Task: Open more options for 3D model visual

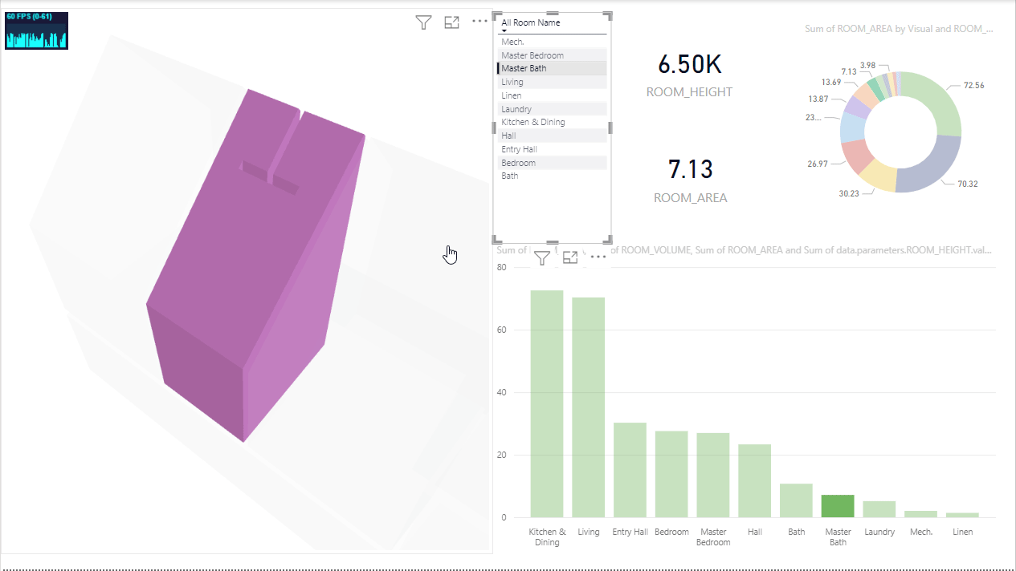Action: 479,22
